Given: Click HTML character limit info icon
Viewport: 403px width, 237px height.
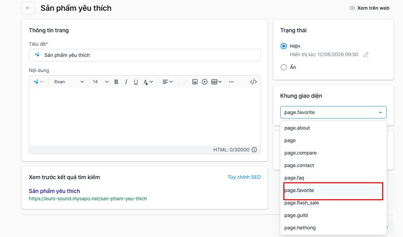Looking at the screenshot, I should (254, 150).
